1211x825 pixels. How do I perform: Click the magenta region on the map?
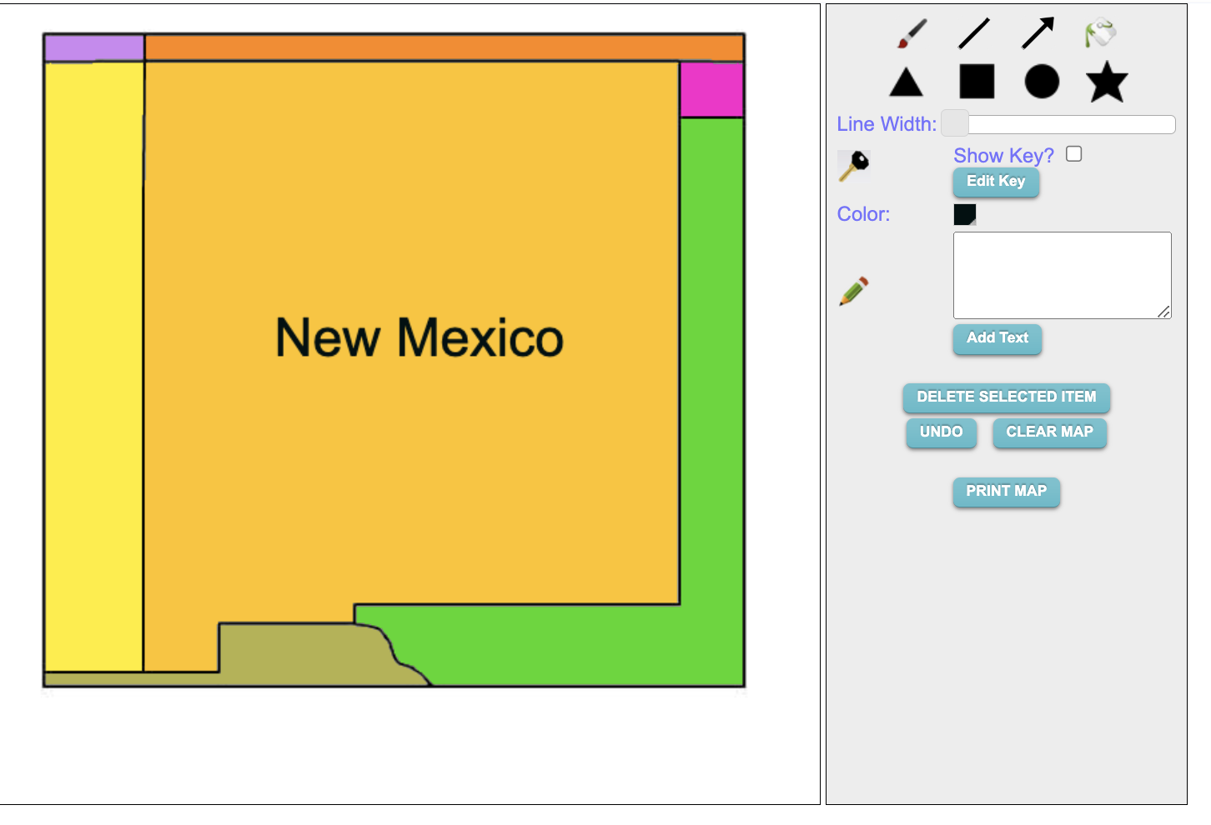[711, 89]
